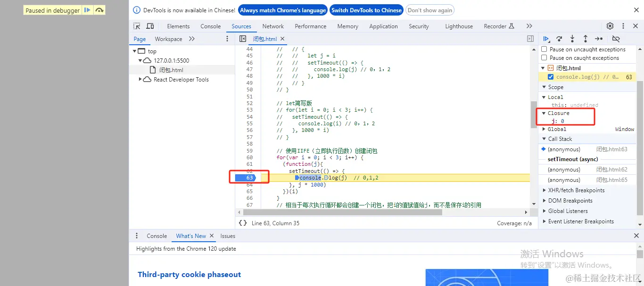Switch to the Console tab
644x286 pixels.
pos(211,26)
